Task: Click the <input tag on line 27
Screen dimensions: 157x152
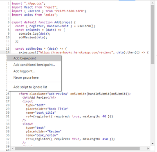Action: 27,101
